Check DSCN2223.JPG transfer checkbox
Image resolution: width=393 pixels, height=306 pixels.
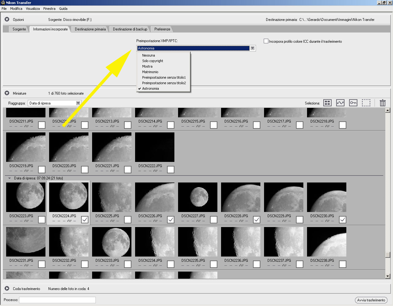pos(42,220)
